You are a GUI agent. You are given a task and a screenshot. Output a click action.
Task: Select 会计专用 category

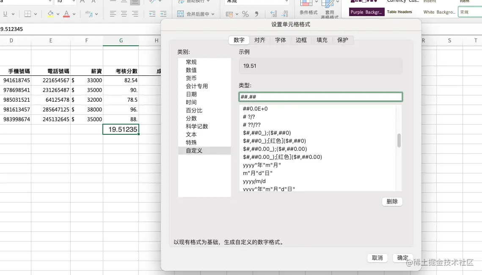pos(204,86)
